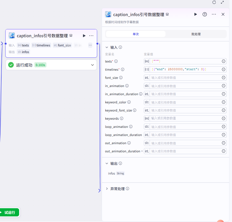Click the keyword_color value input field
Image resolution: width=232 pixels, height=222 pixels.
(185, 102)
